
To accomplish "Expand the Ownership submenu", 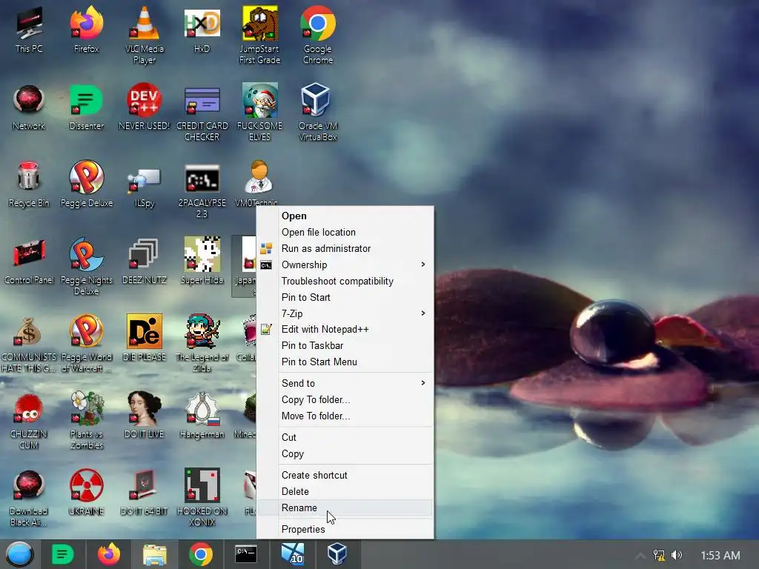I will 345,264.
